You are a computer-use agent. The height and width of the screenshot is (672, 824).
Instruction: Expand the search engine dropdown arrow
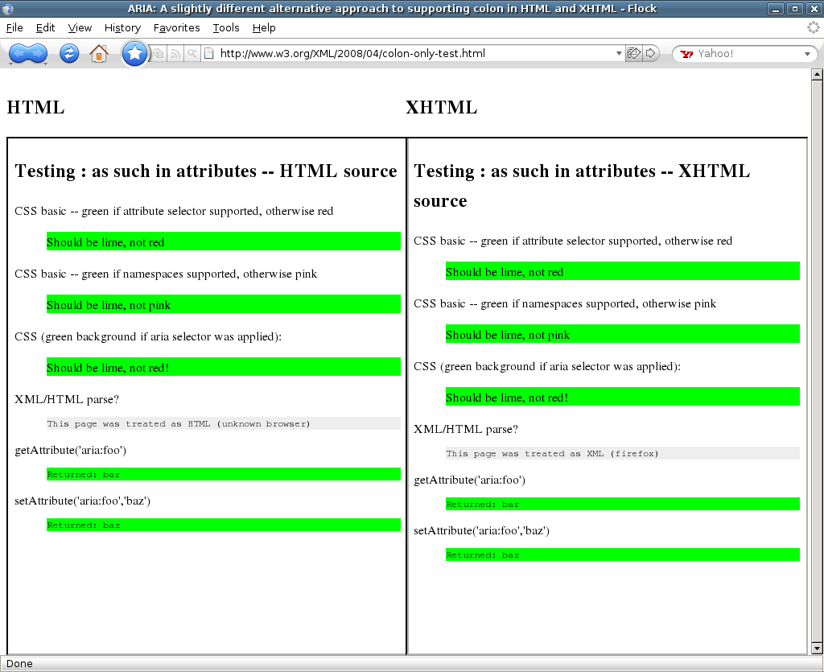pos(807,54)
